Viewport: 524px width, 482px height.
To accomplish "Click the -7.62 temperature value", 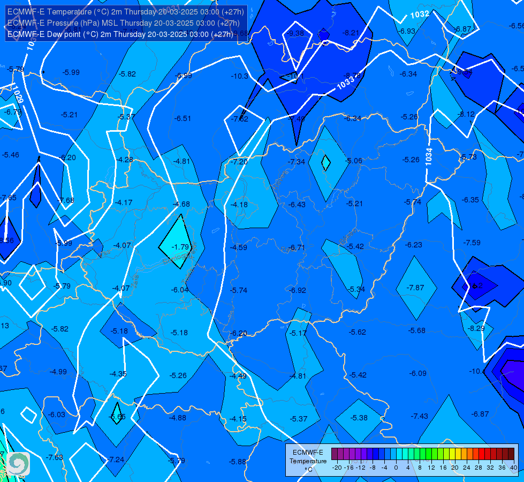I will [240, 119].
